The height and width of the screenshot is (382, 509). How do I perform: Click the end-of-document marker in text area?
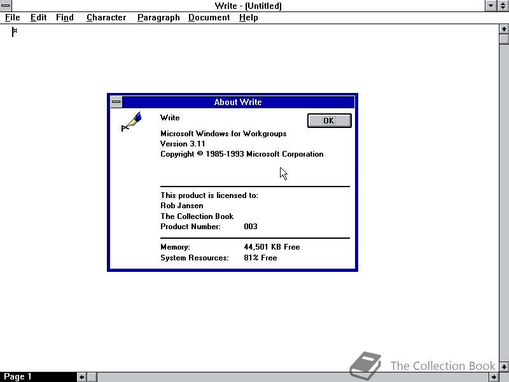coord(15,31)
